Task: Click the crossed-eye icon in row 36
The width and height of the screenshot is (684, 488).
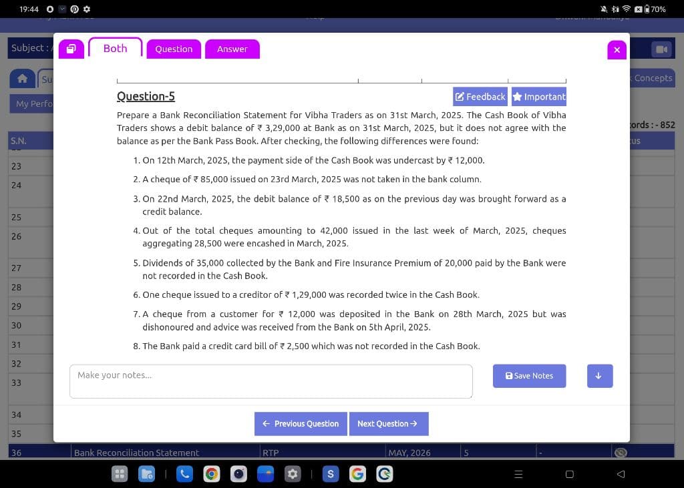Action: click(x=621, y=453)
